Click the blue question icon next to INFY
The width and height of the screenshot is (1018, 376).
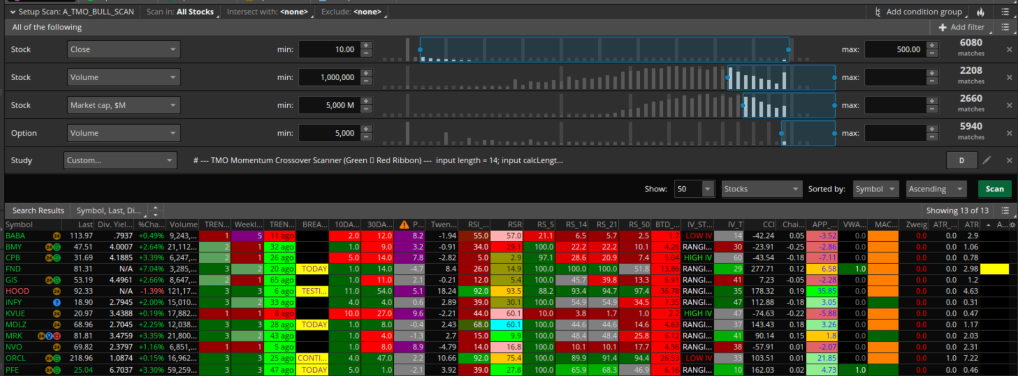pyautogui.click(x=57, y=302)
